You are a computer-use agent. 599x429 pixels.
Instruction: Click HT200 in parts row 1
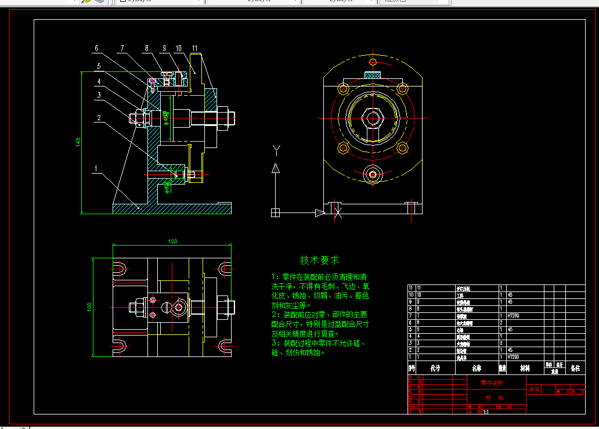513,357
